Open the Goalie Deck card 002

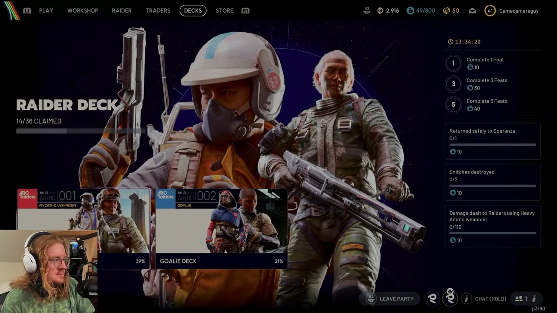point(221,229)
